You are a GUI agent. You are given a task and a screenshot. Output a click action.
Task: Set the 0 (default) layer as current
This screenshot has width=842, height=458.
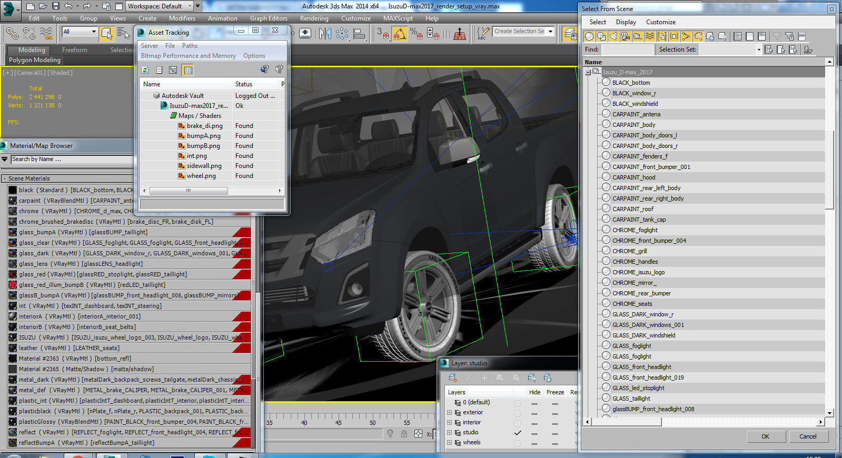tap(517, 403)
